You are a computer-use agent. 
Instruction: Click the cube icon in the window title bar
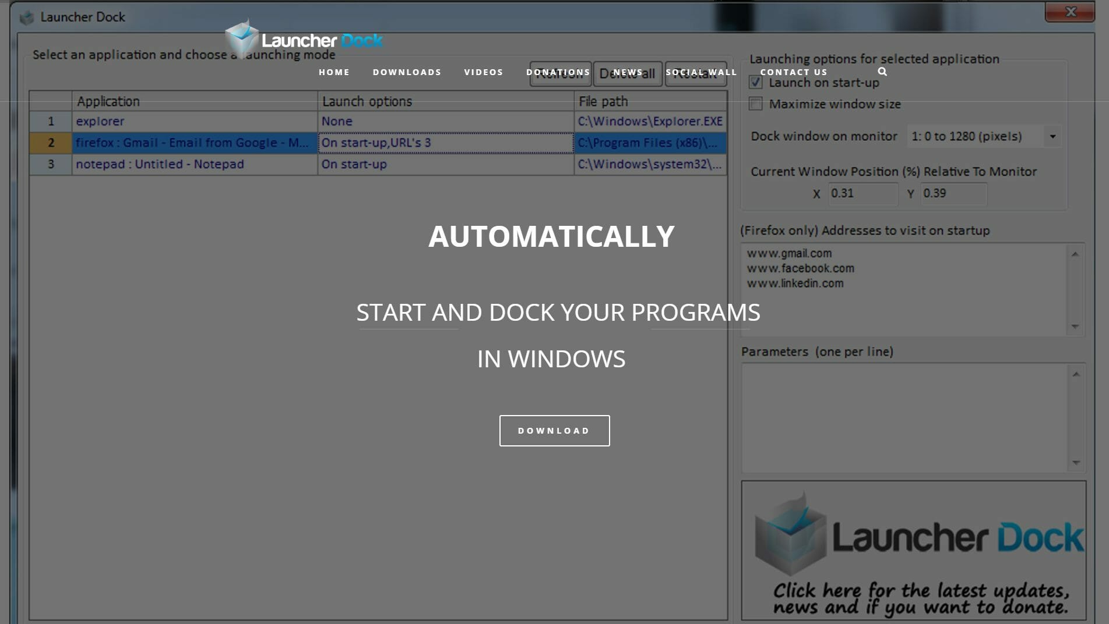(26, 17)
